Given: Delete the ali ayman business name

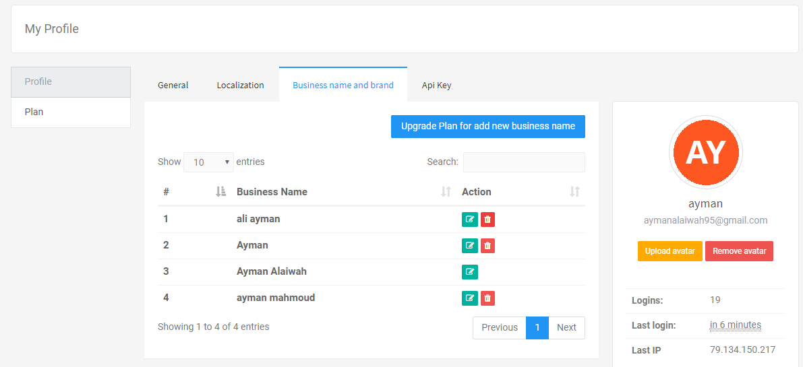Looking at the screenshot, I should pos(487,220).
